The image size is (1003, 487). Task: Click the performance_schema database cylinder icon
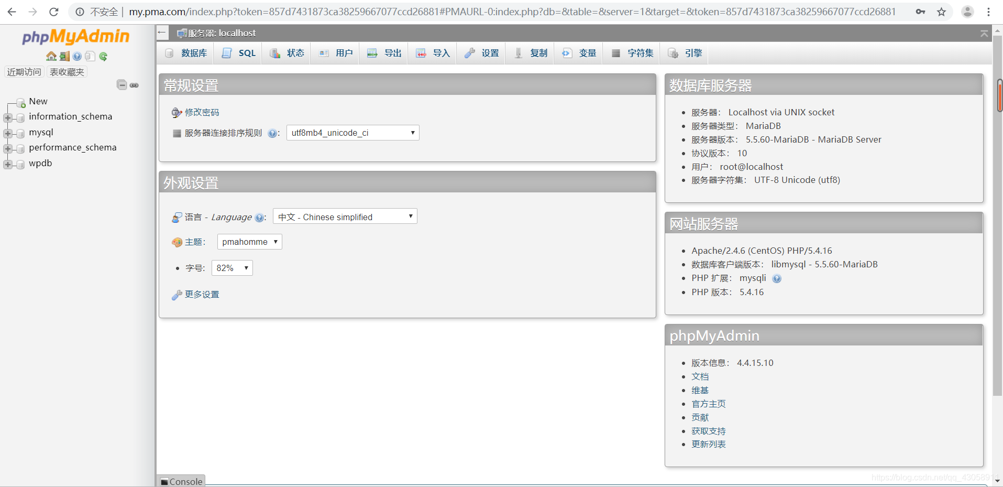coord(20,148)
